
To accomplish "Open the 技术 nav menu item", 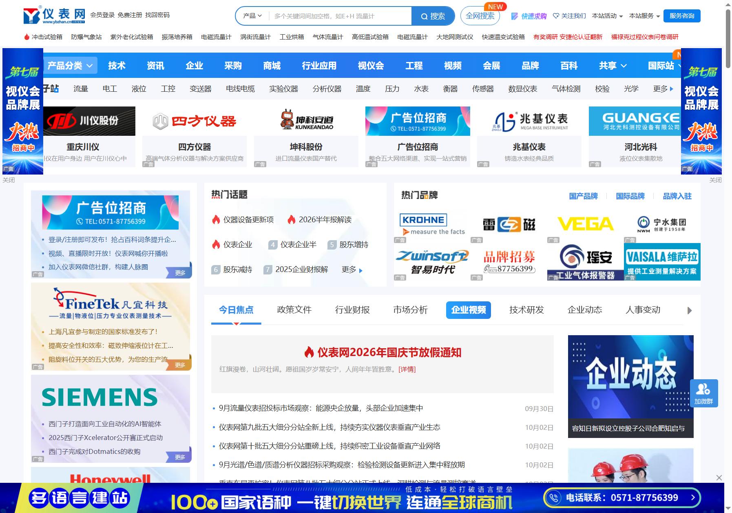I will (117, 66).
